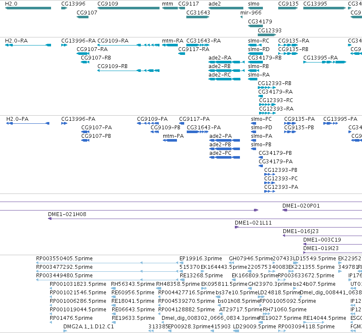Select transcript CG12393-RB

pos(267,88)
